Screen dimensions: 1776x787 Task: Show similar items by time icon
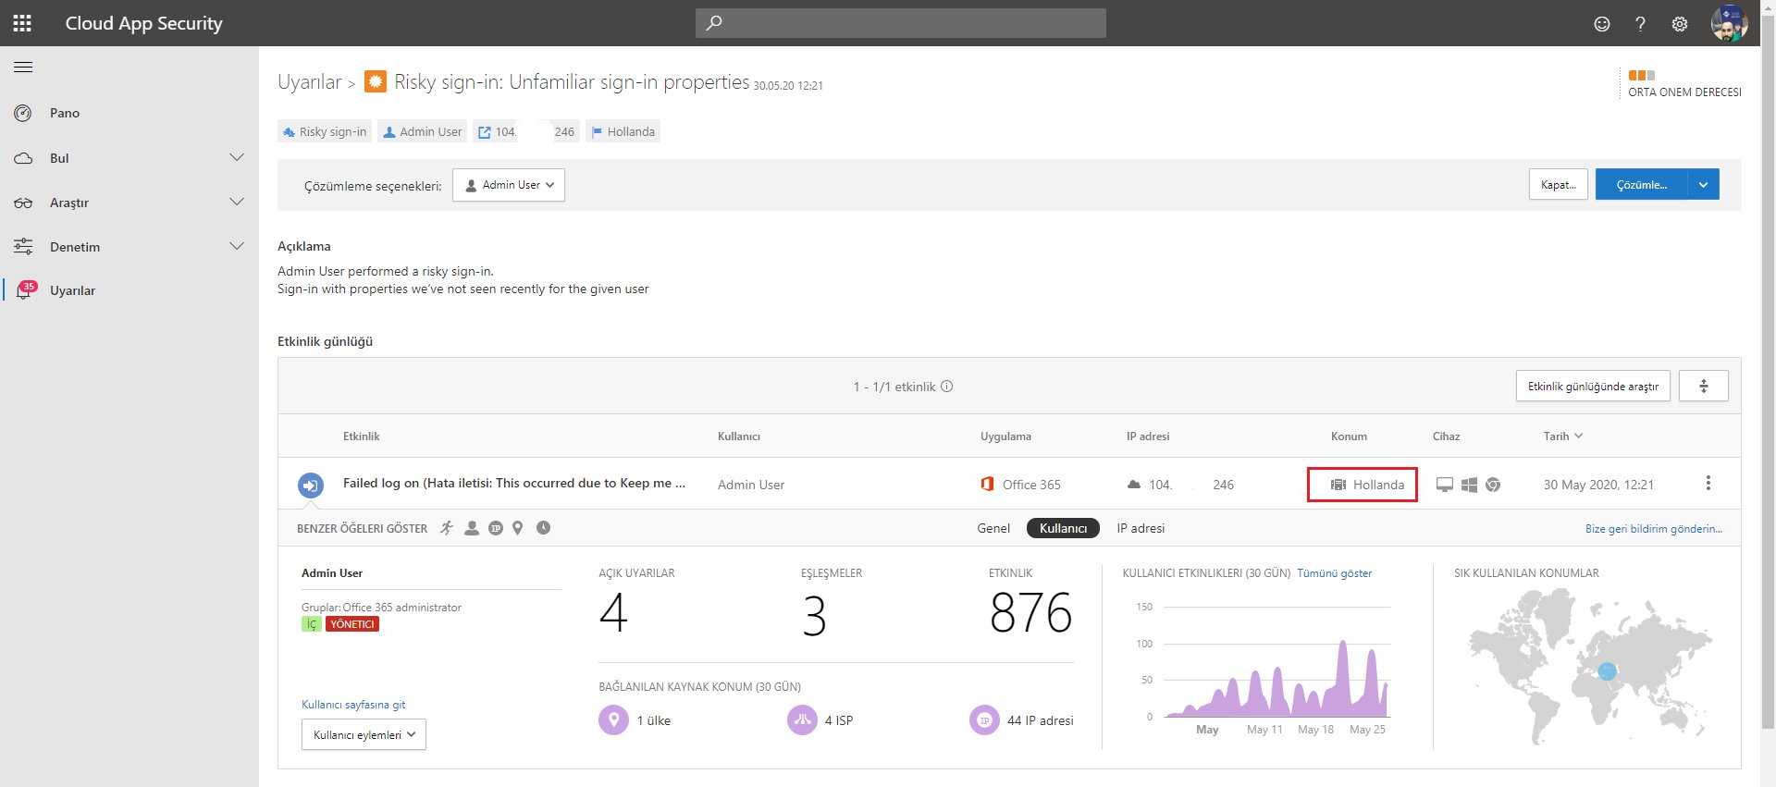pyautogui.click(x=544, y=528)
